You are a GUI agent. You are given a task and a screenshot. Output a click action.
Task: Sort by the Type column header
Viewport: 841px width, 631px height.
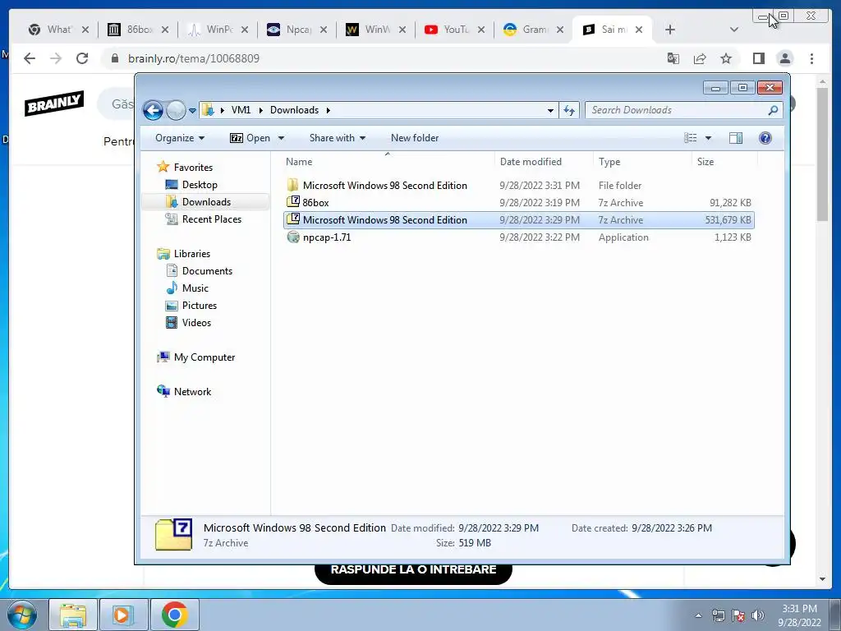point(642,162)
